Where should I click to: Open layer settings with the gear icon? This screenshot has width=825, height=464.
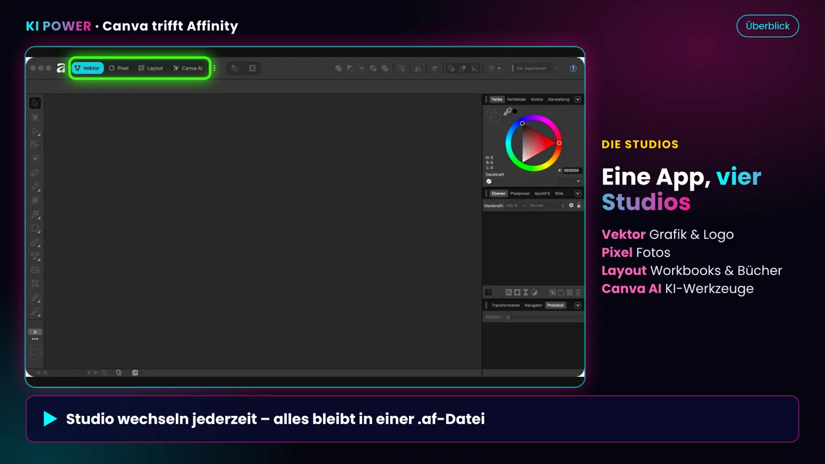[571, 205]
